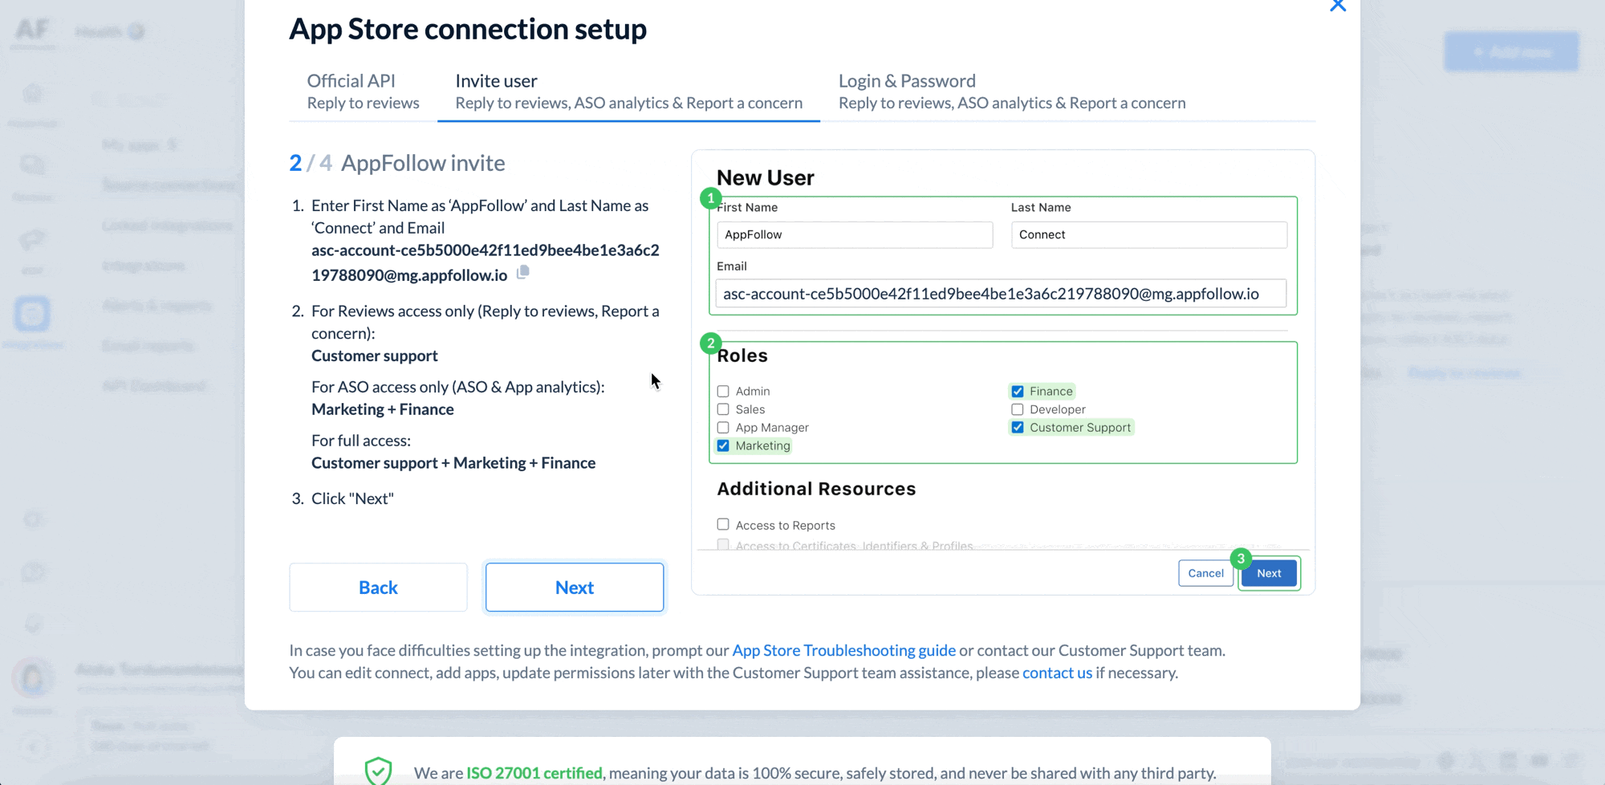Click the 'Click "Next"' instruction line
This screenshot has width=1605, height=785.
tap(352, 498)
